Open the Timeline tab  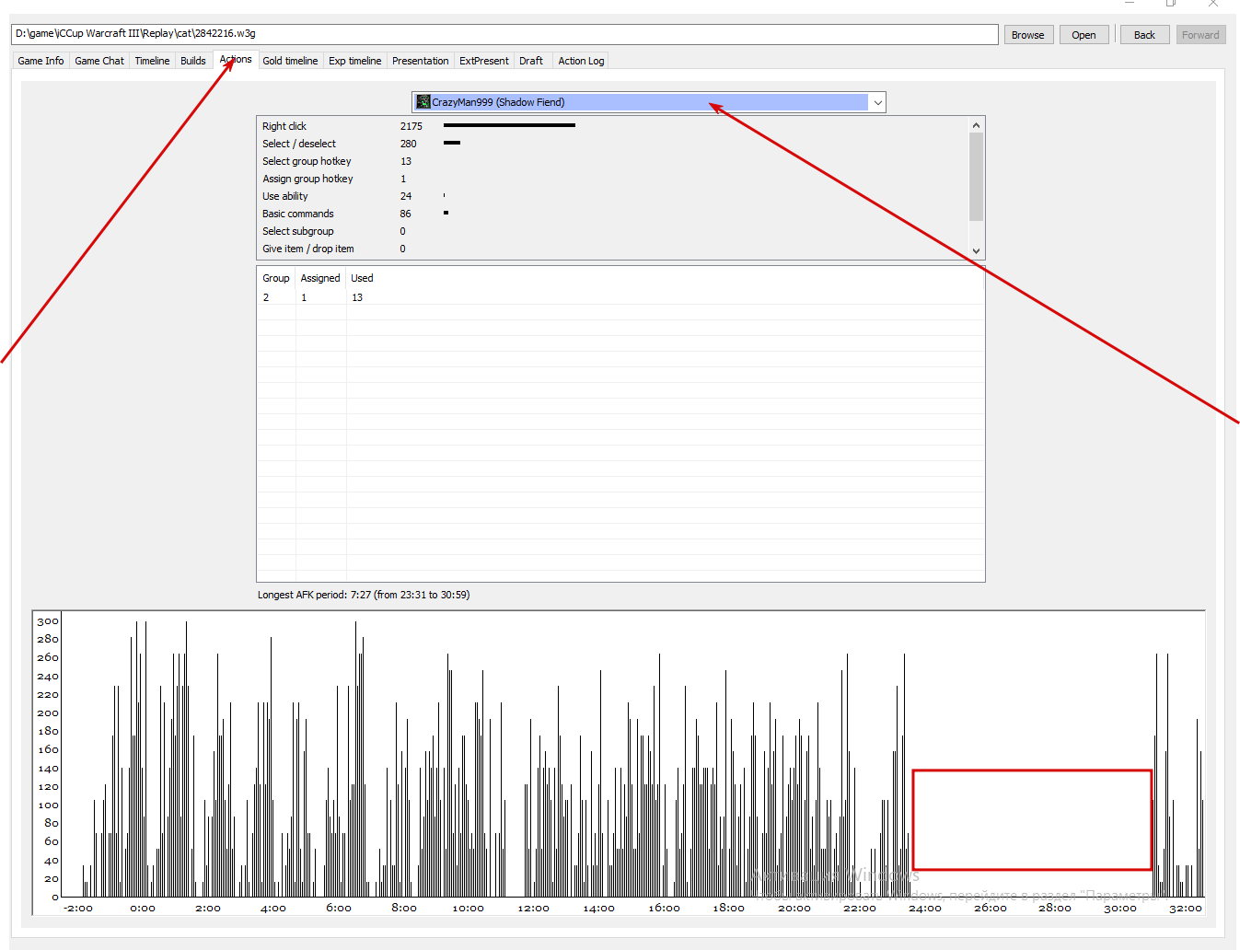click(x=152, y=61)
